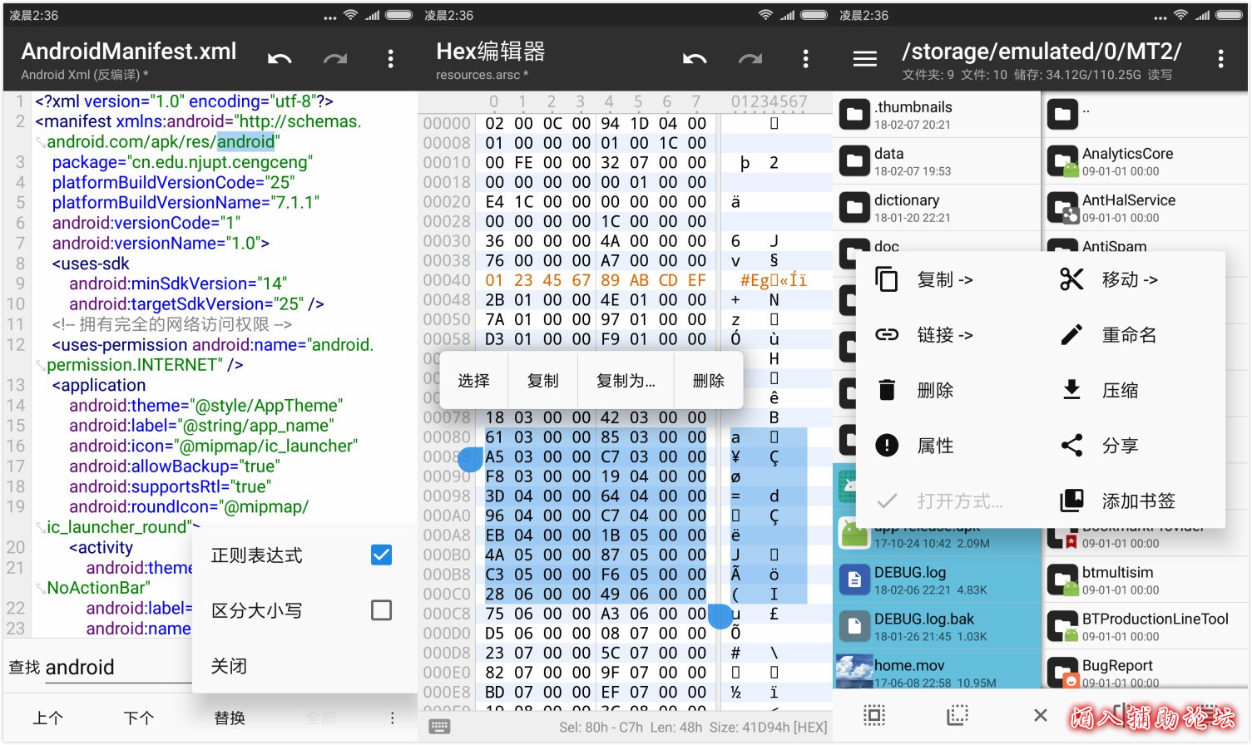The height and width of the screenshot is (745, 1252).
Task: Select the DEBUG.log.bak file
Action: click(937, 627)
